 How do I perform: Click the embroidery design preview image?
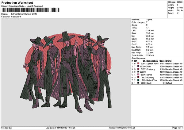click(66, 72)
